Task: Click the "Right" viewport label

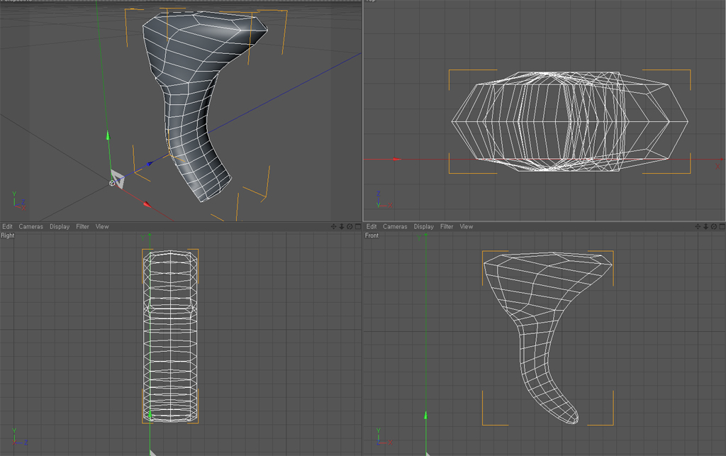Action: [x=7, y=235]
